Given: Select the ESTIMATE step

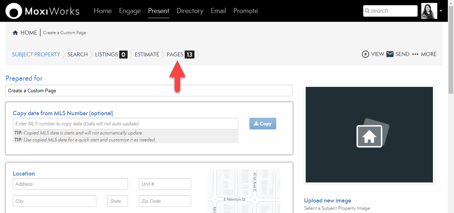Looking at the screenshot, I should [147, 55].
